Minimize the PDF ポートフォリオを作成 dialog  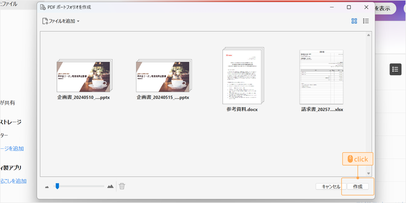[x=332, y=7]
